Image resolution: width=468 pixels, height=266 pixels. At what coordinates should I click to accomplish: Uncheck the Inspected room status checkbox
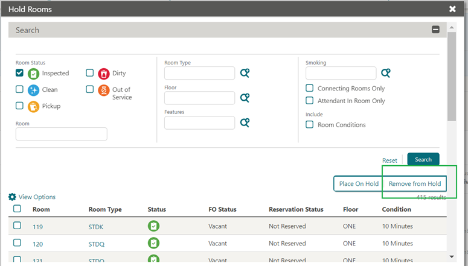20,73
